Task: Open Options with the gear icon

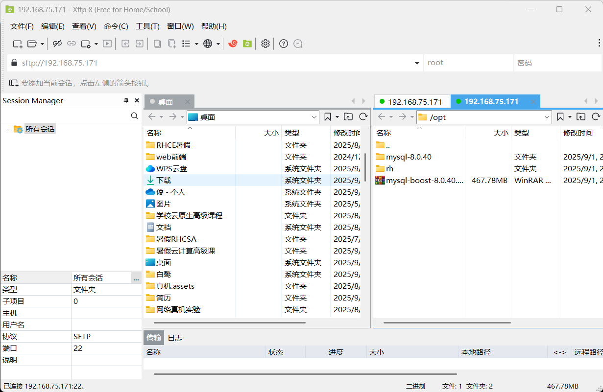Action: click(265, 44)
